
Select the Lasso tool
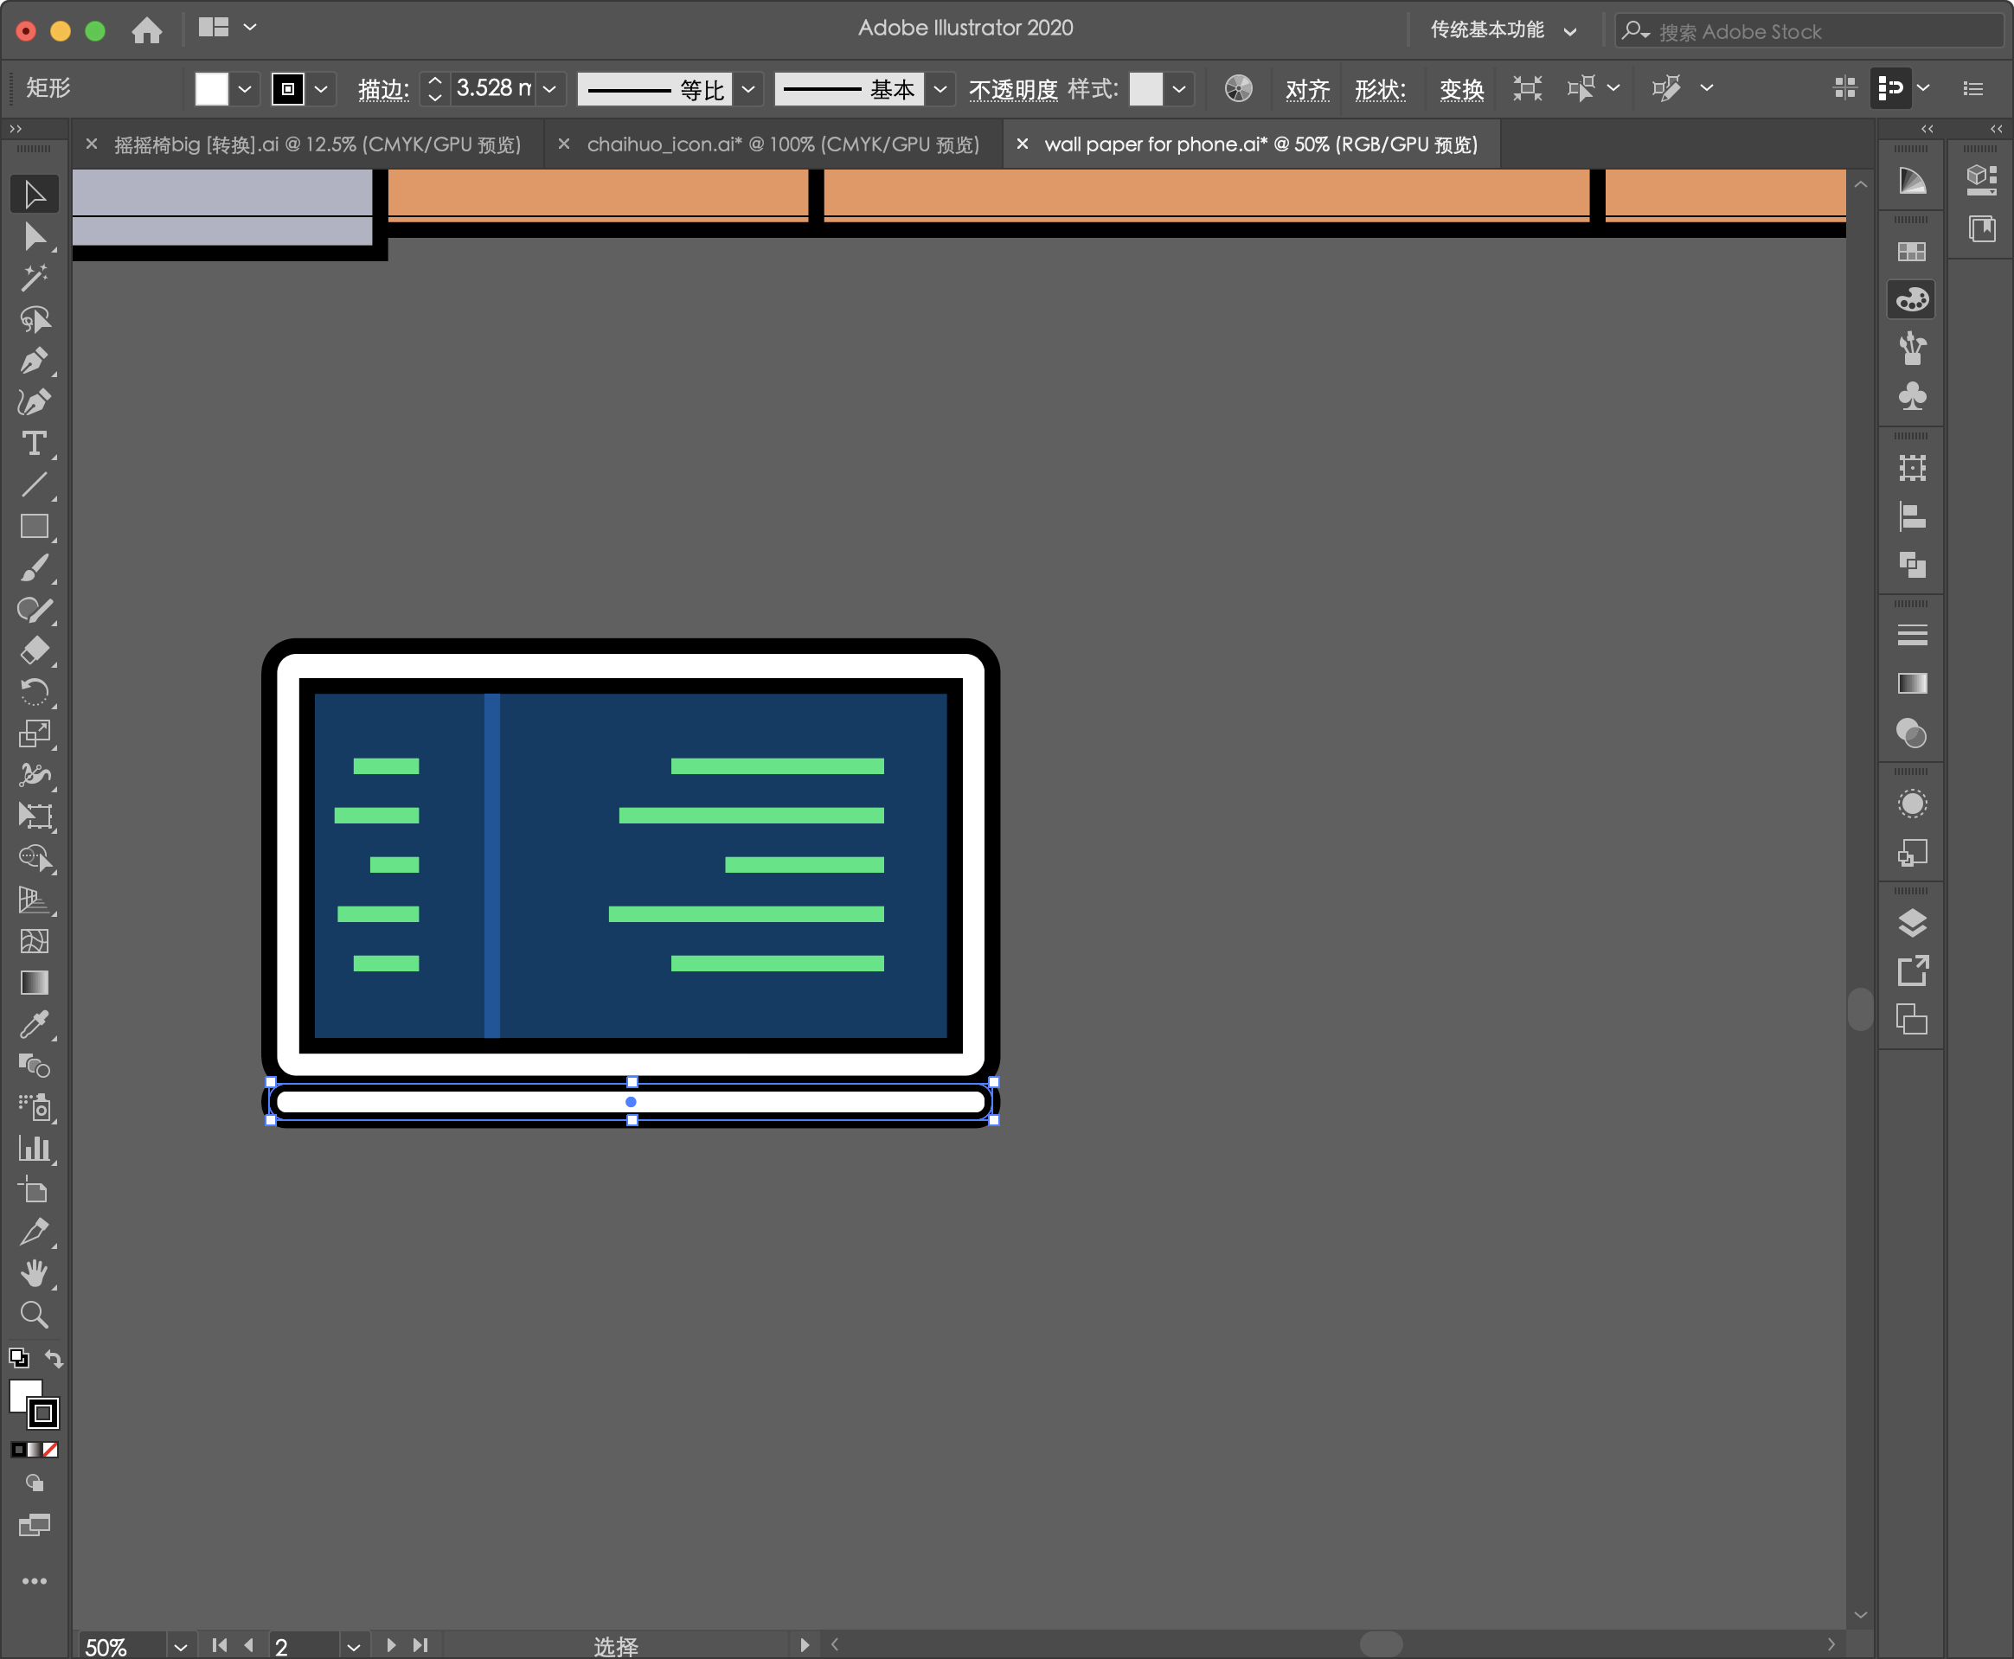[x=35, y=319]
